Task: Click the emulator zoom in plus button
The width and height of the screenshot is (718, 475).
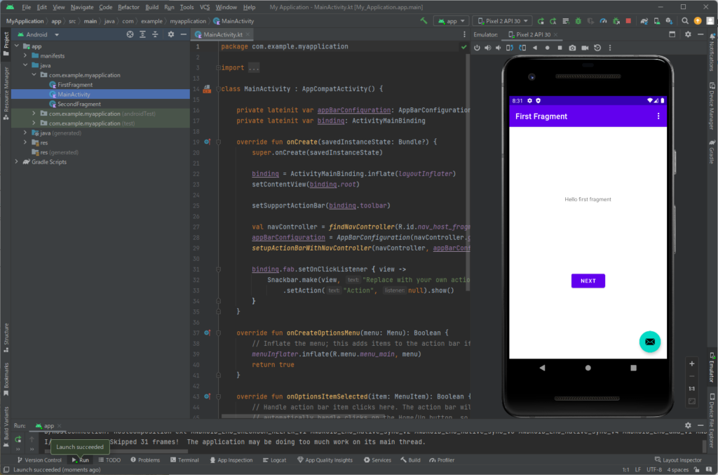Action: pyautogui.click(x=692, y=363)
